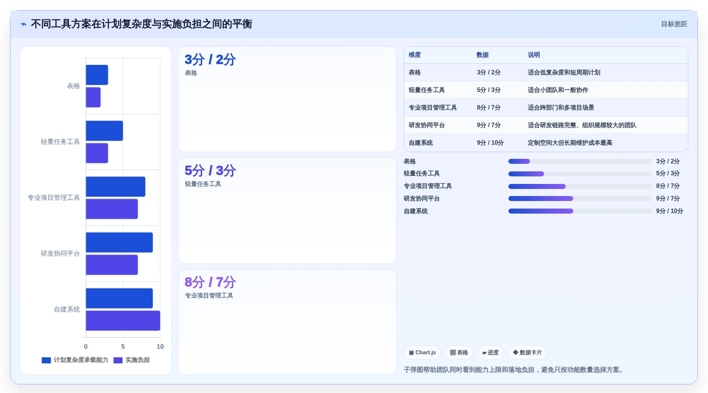The image size is (708, 393).
Task: Click the purple bar for 表格 in the chart
Action: [x=93, y=97]
